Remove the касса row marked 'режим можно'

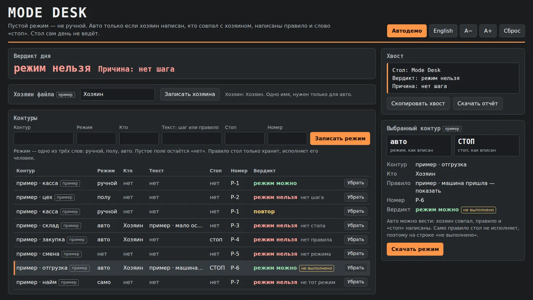pos(356,183)
